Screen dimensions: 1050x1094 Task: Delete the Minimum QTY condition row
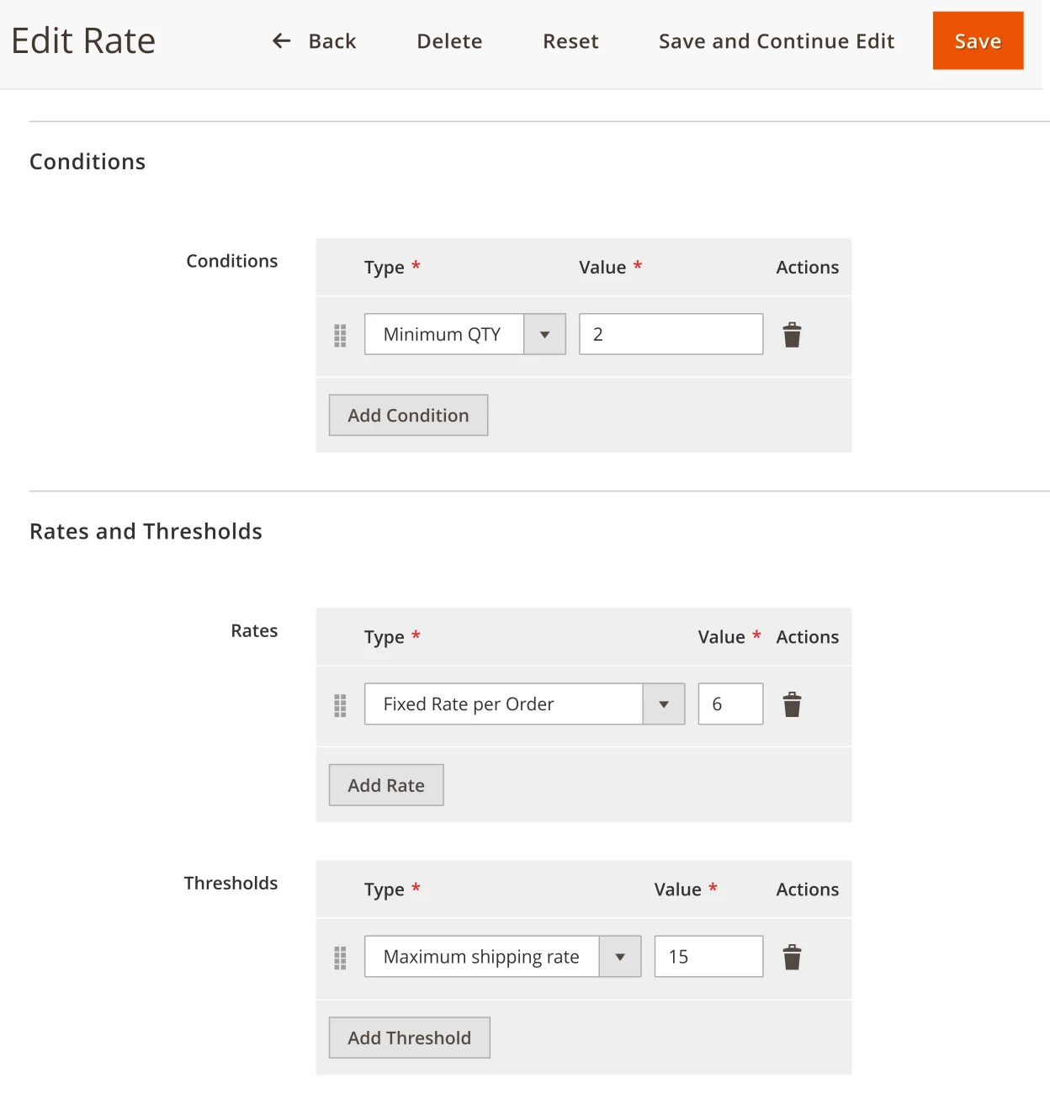click(x=791, y=334)
